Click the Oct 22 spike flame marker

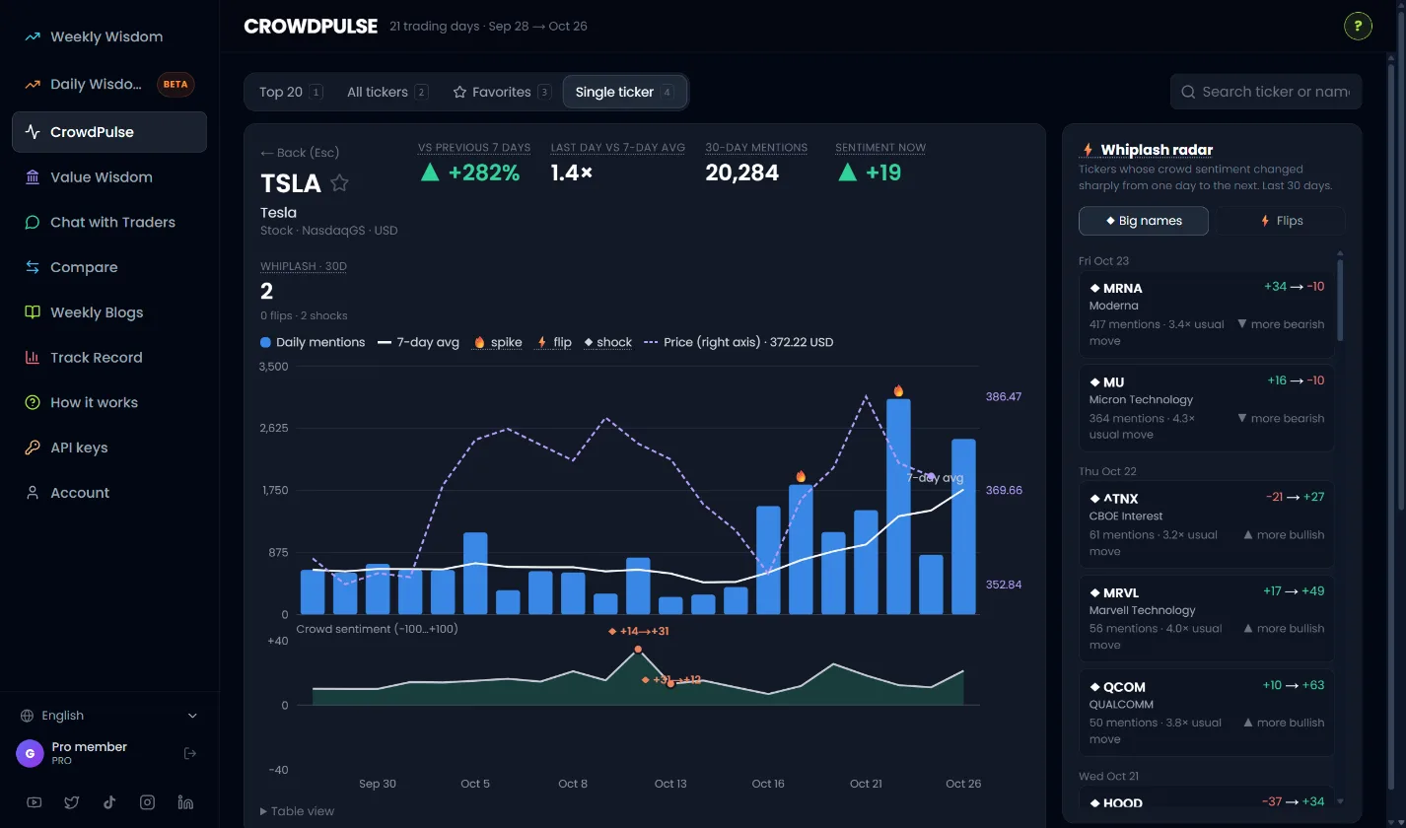point(898,390)
